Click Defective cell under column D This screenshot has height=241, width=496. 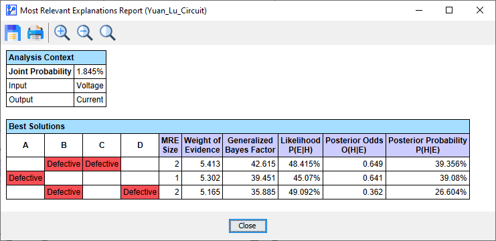pos(140,192)
